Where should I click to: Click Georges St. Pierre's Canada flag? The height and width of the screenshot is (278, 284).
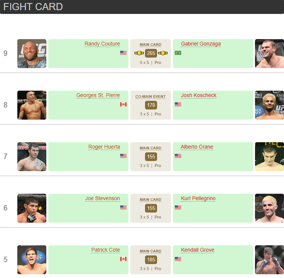pyautogui.click(x=123, y=104)
